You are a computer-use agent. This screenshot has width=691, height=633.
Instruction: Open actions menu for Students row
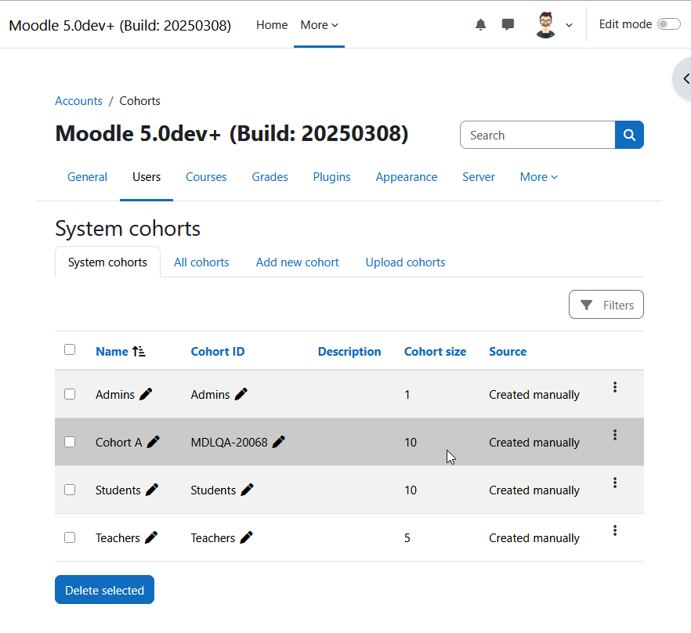(x=615, y=483)
